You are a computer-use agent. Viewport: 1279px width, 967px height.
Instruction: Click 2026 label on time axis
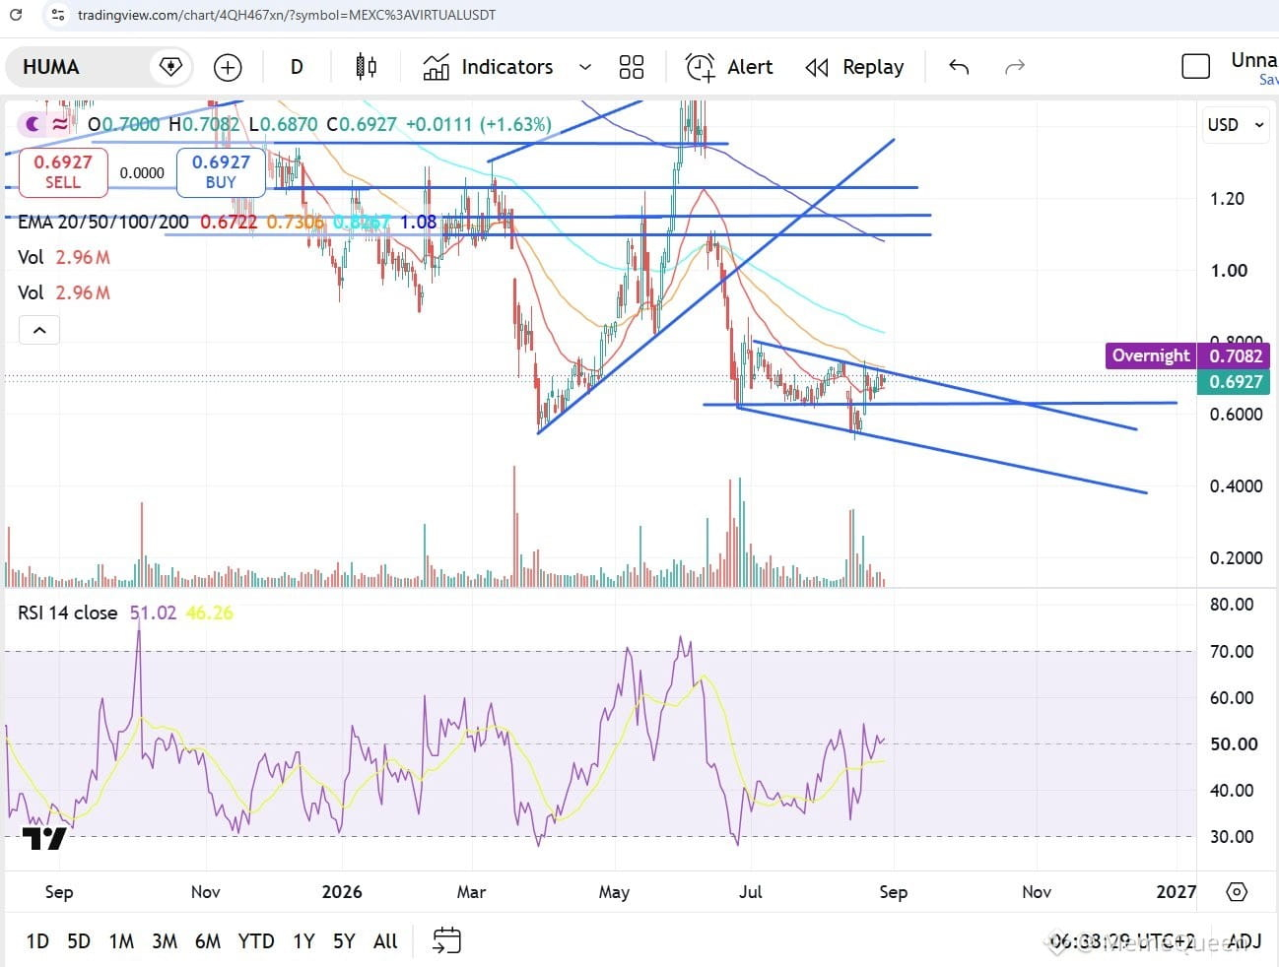coord(342,892)
